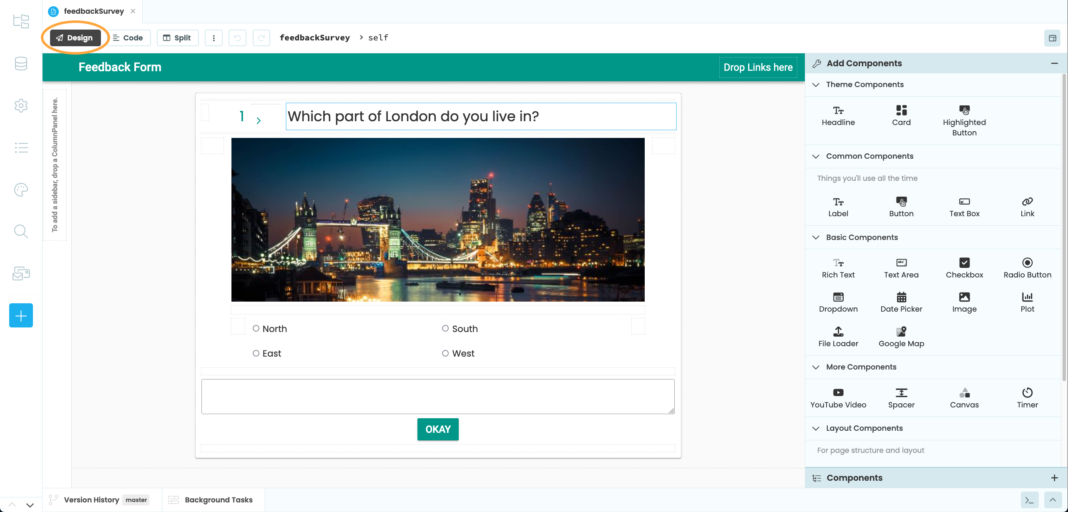This screenshot has width=1068, height=512.
Task: Collapse the Theme Components section
Action: pyautogui.click(x=816, y=85)
